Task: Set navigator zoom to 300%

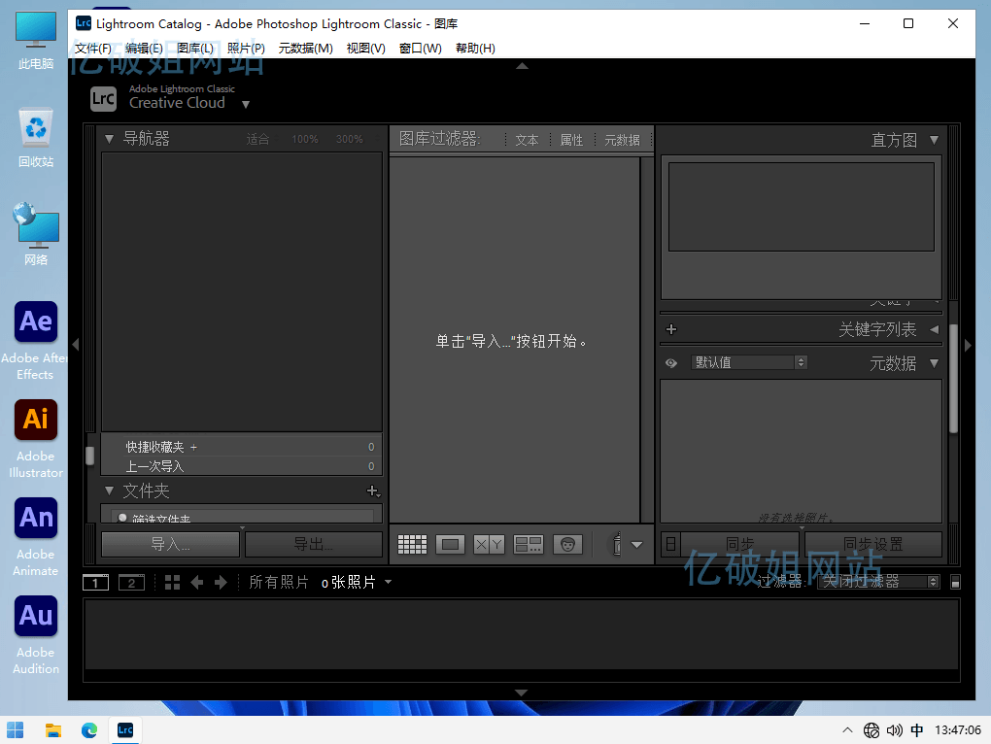Action: 350,139
